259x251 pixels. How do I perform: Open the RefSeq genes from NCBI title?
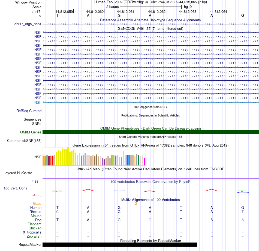tap(150, 107)
